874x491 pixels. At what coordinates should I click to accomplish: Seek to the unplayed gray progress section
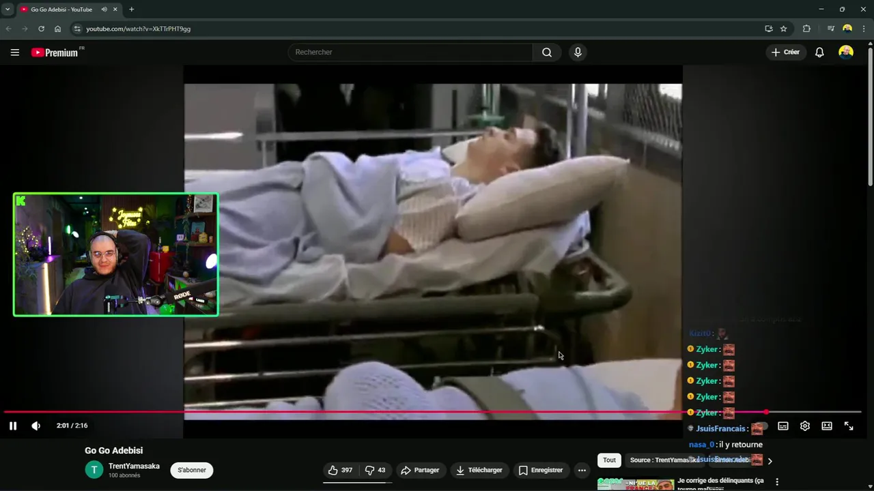[815, 412]
